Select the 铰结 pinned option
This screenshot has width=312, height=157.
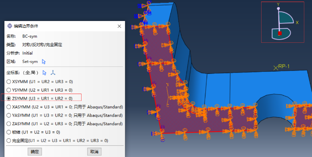click(x=9, y=132)
